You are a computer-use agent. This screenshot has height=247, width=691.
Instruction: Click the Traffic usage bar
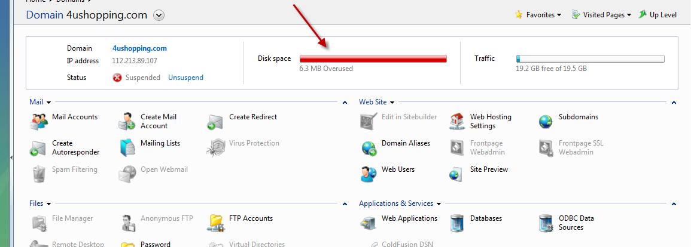tap(590, 59)
